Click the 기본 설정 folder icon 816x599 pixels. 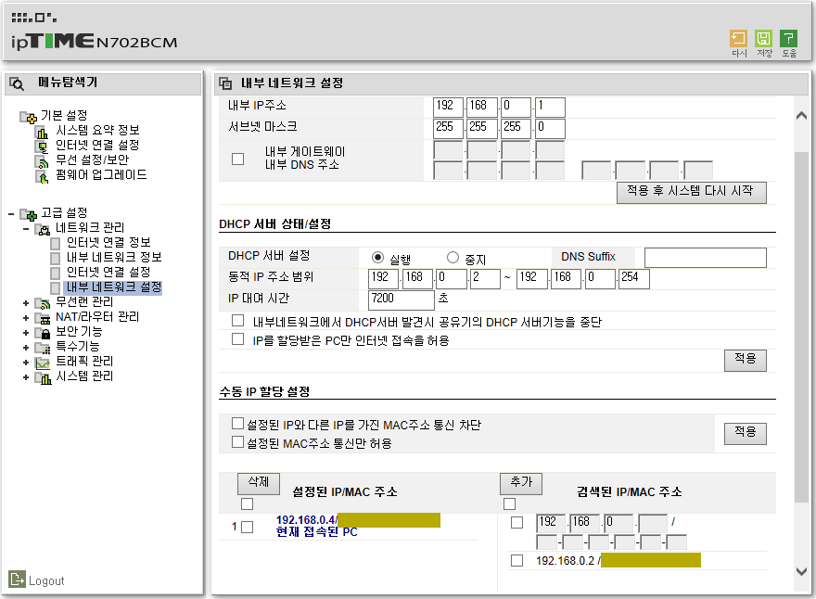[28, 117]
